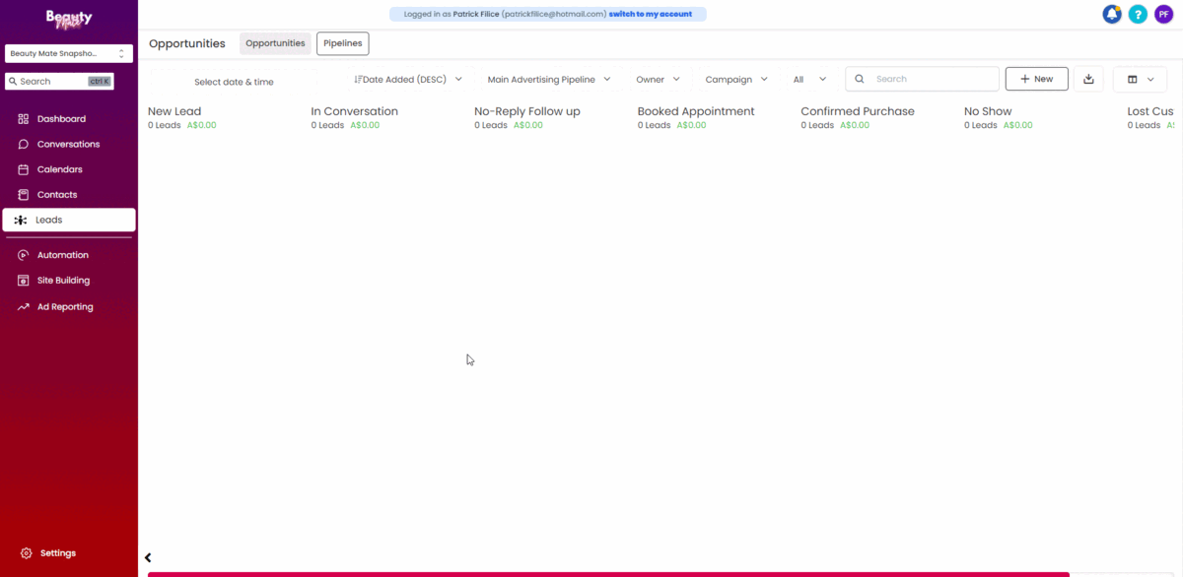The width and height of the screenshot is (1183, 577).
Task: Go to Conversations in the sidebar
Action: 68,145
